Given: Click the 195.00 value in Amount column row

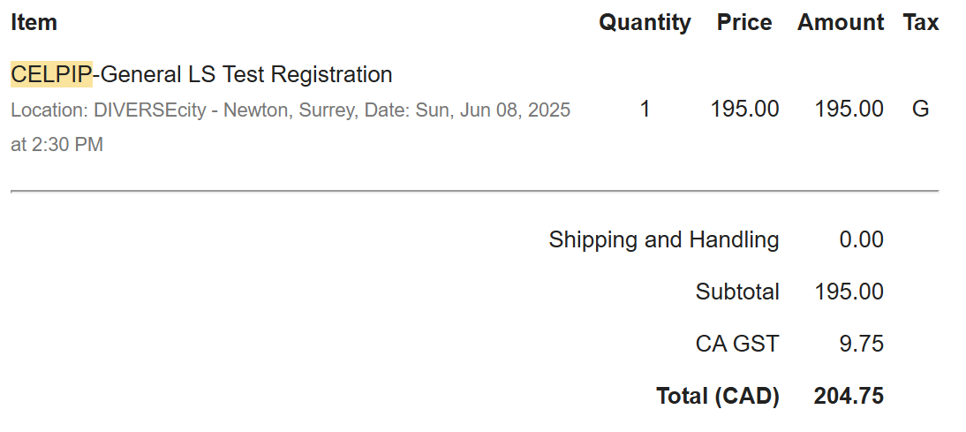Looking at the screenshot, I should pyautogui.click(x=849, y=109).
